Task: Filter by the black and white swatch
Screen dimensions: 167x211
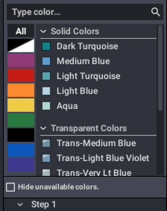Action: pos(21,45)
